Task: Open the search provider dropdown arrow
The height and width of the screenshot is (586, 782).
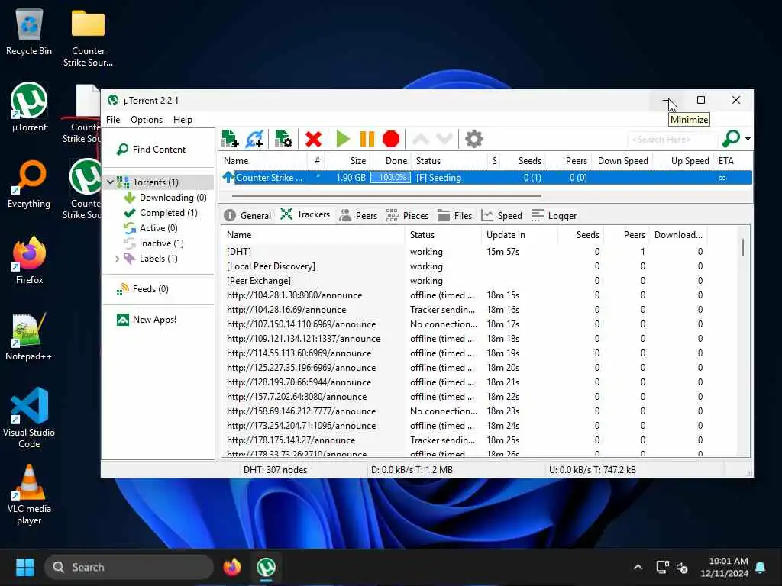Action: coord(748,139)
